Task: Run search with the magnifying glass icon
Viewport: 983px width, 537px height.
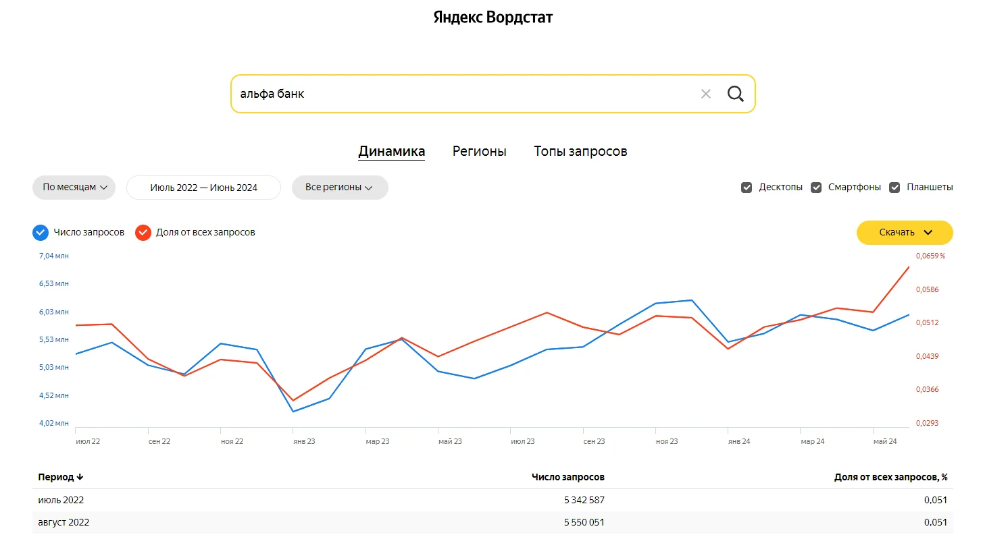Action: tap(735, 94)
